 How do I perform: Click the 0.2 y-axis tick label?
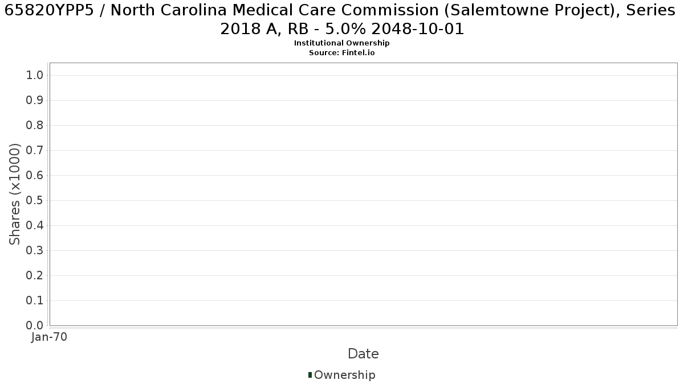pyautogui.click(x=35, y=276)
